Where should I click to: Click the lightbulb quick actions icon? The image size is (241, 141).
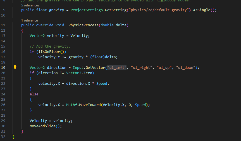[15, 67]
